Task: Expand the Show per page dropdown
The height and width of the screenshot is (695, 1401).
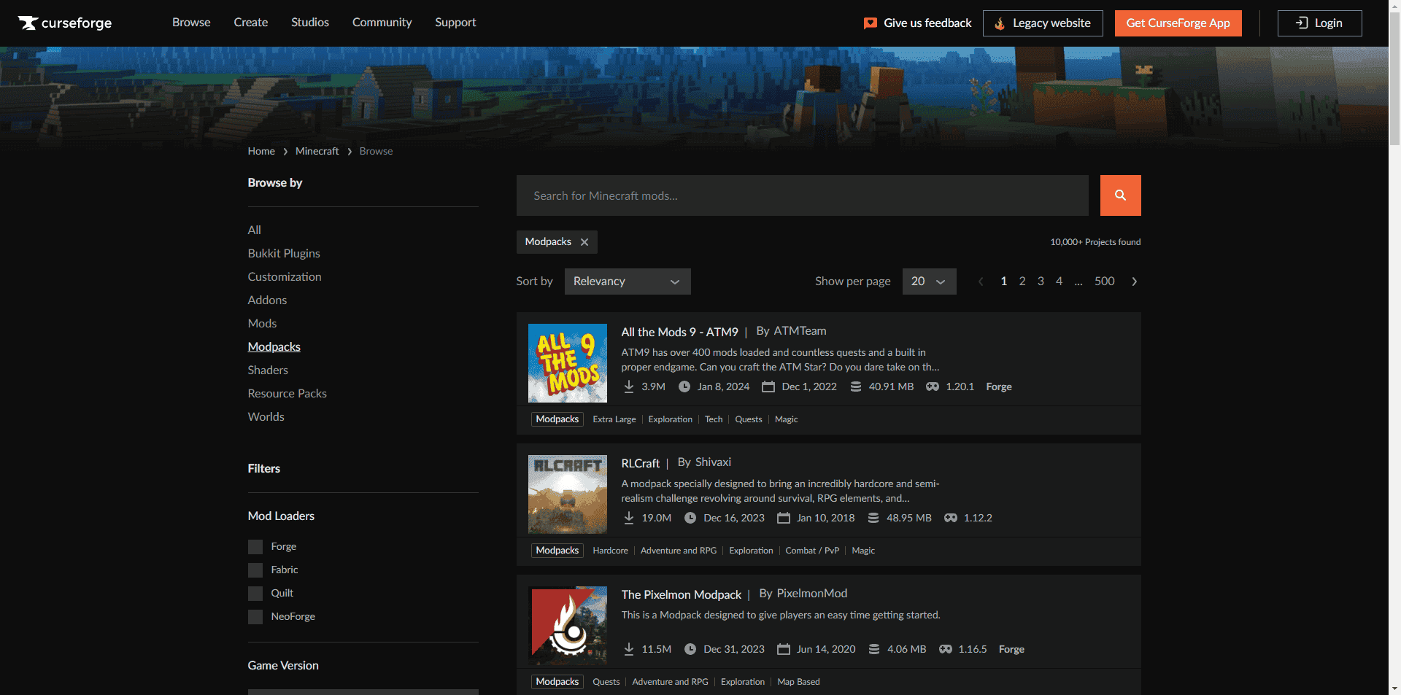Action: pyautogui.click(x=928, y=282)
